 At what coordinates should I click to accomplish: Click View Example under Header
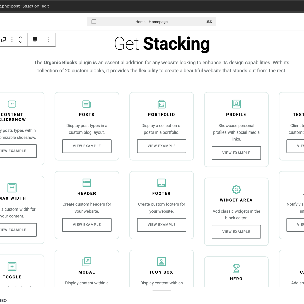(x=87, y=225)
